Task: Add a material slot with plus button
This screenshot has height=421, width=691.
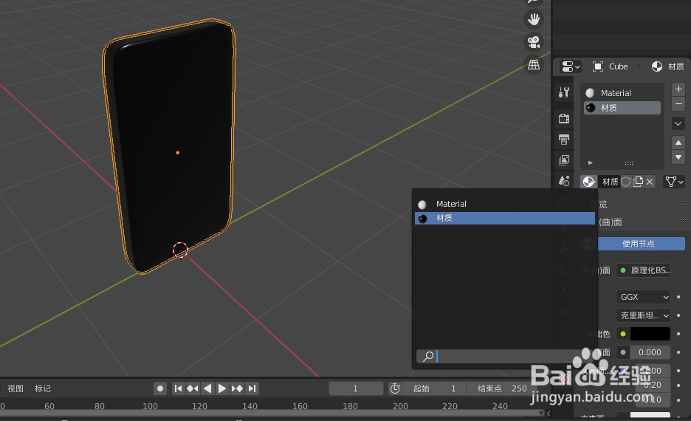Action: tap(678, 89)
